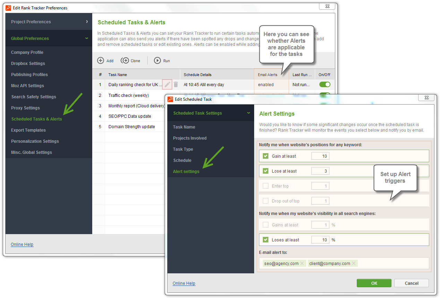Open Company Profile preferences

(x=27, y=52)
